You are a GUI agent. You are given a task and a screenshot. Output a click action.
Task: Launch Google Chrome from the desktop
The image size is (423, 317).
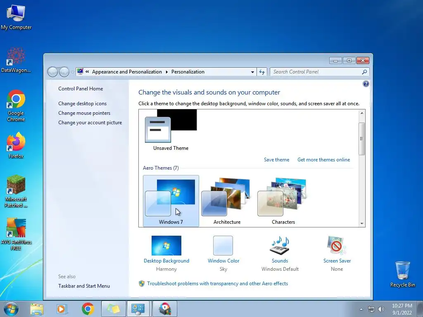click(16, 106)
